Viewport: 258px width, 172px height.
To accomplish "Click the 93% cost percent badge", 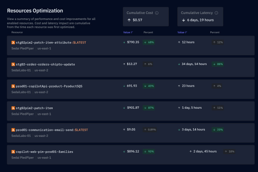I will [149, 151].
